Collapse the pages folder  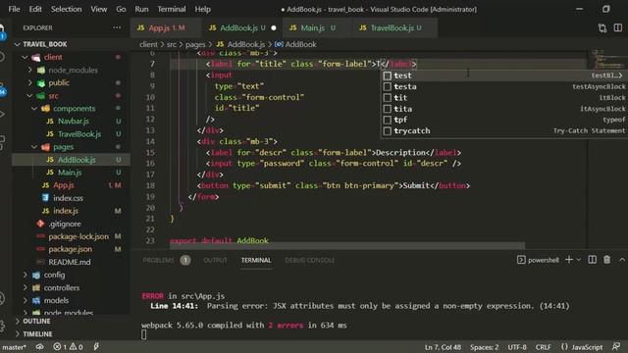34,147
